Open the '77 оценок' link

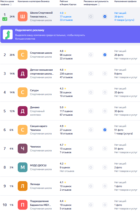pos(66,17)
